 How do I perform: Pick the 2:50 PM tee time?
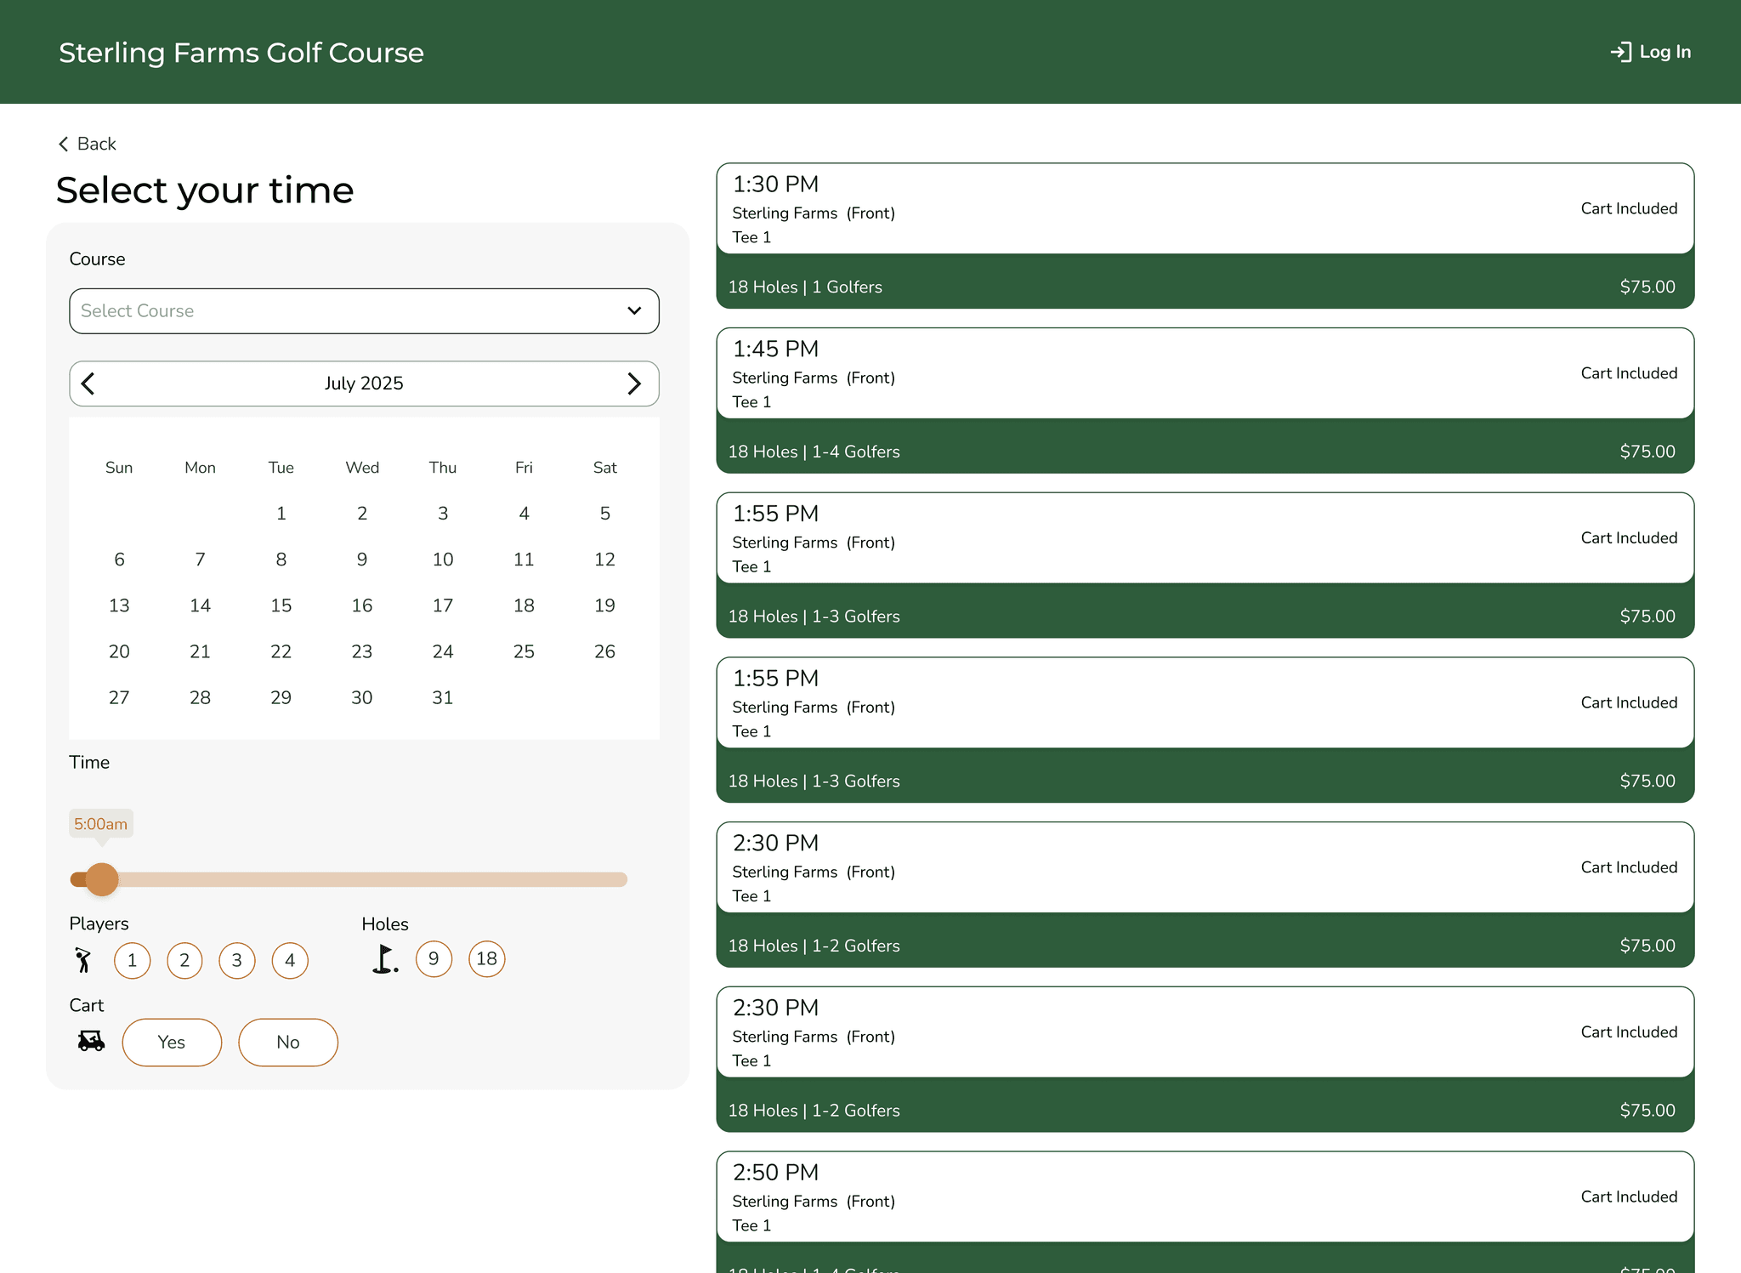click(x=1205, y=1212)
